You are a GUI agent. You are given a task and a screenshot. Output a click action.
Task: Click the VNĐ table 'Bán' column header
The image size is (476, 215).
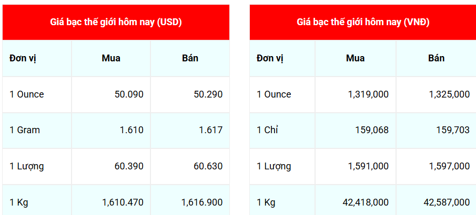click(x=437, y=58)
